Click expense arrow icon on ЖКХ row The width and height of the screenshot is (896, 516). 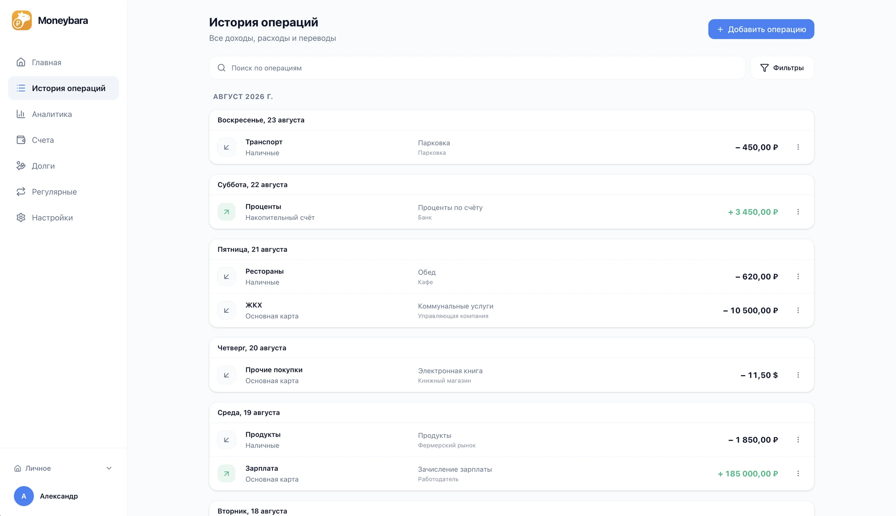tap(226, 310)
